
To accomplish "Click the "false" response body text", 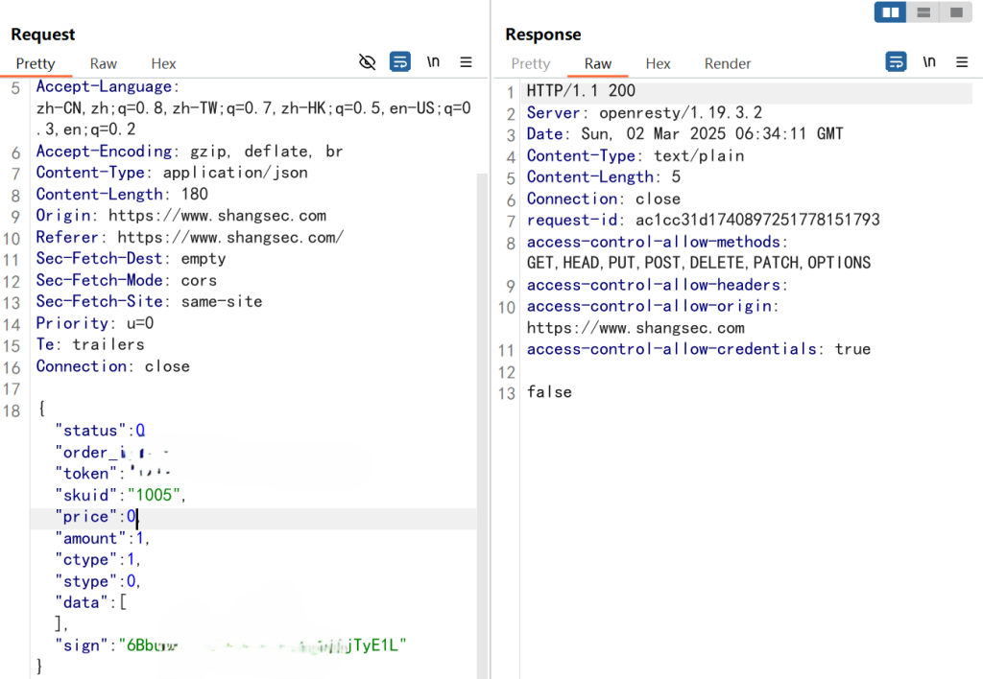I will pos(549,392).
